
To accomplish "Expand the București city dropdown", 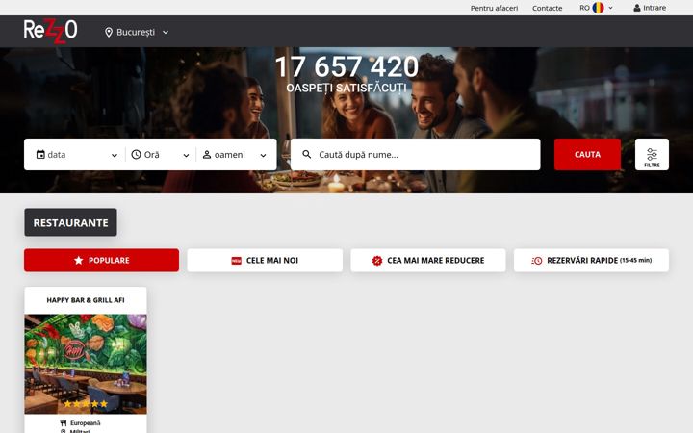I will (x=166, y=33).
